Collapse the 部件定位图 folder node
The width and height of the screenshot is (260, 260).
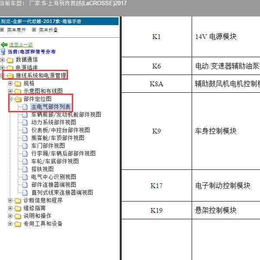coord(11,99)
